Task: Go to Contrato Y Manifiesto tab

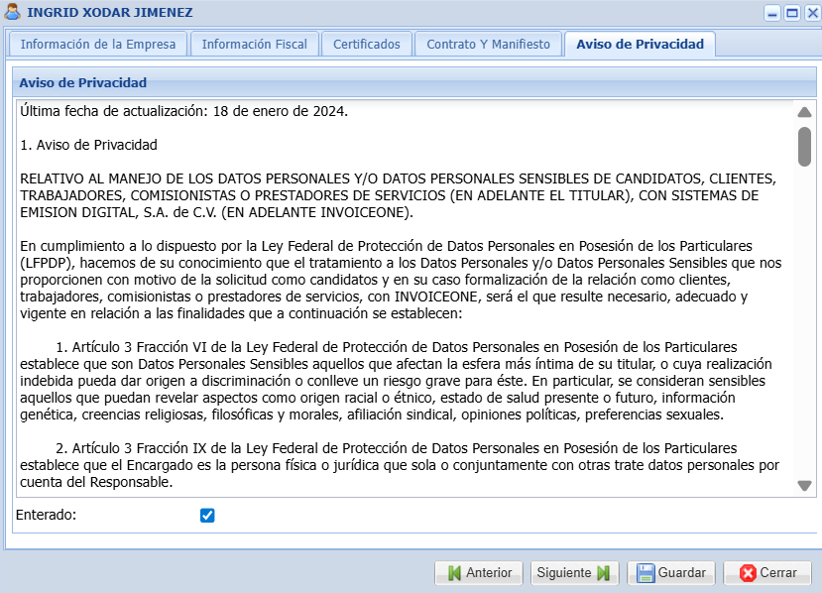Action: [488, 45]
